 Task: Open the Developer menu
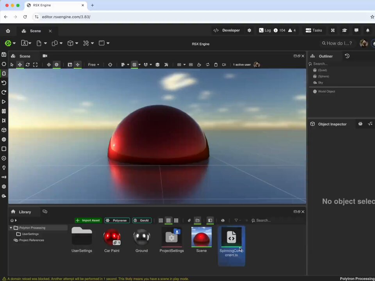tap(227, 30)
